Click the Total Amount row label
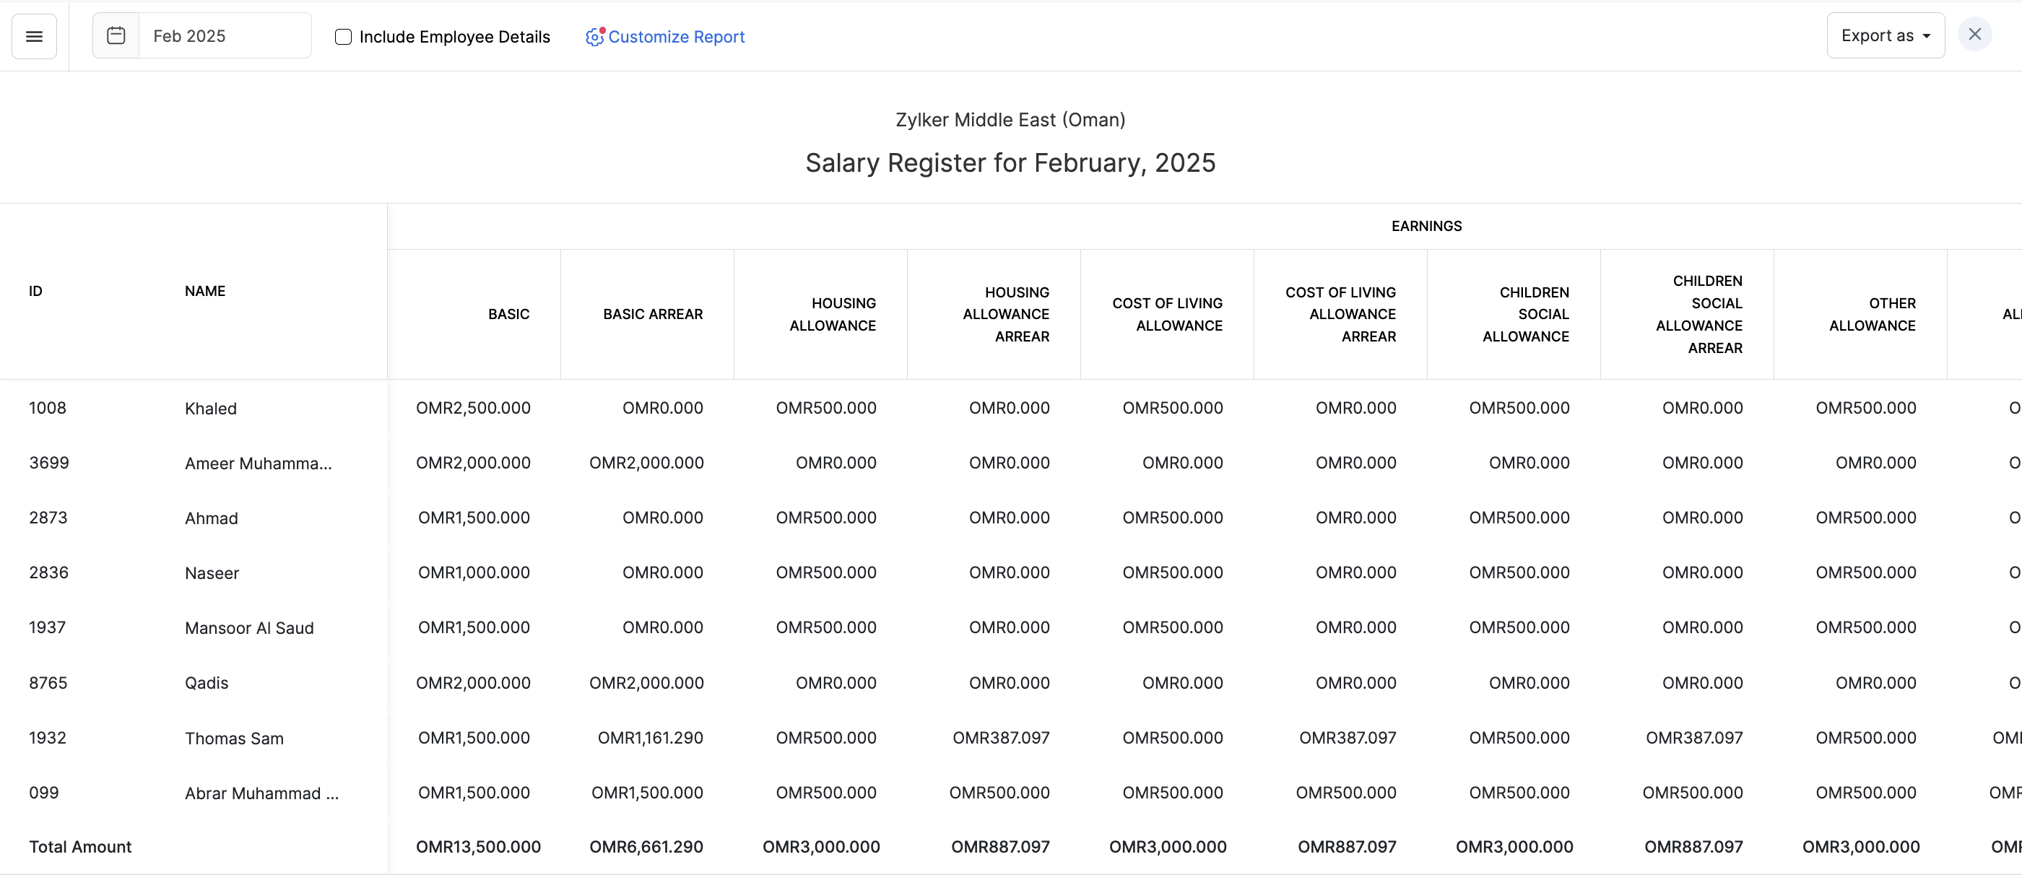This screenshot has height=875, width=2022. click(80, 847)
